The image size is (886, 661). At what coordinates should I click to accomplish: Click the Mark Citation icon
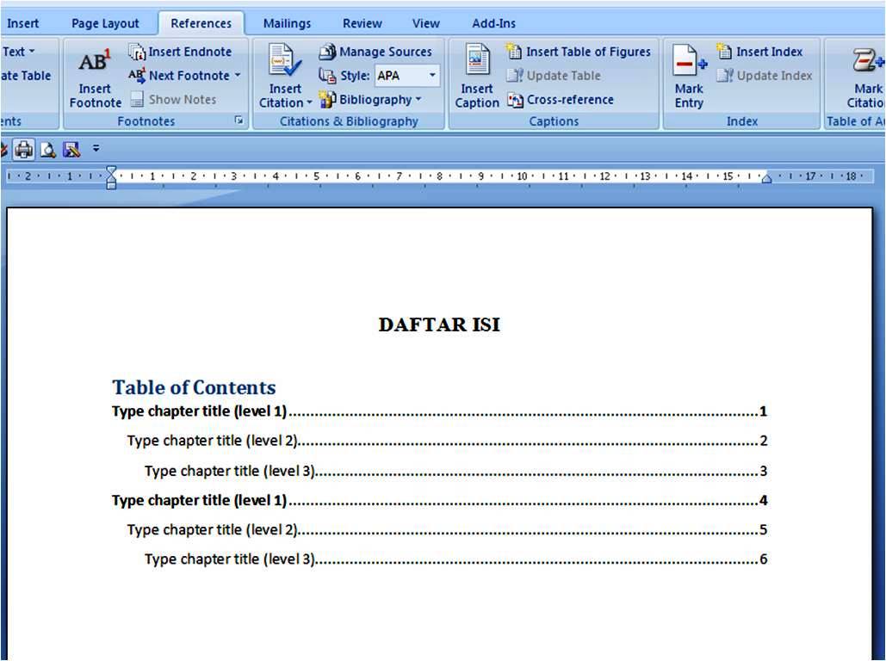tap(867, 60)
